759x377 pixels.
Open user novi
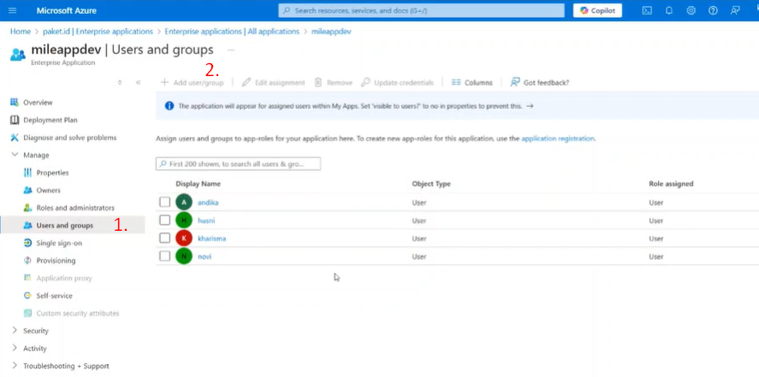(x=205, y=256)
